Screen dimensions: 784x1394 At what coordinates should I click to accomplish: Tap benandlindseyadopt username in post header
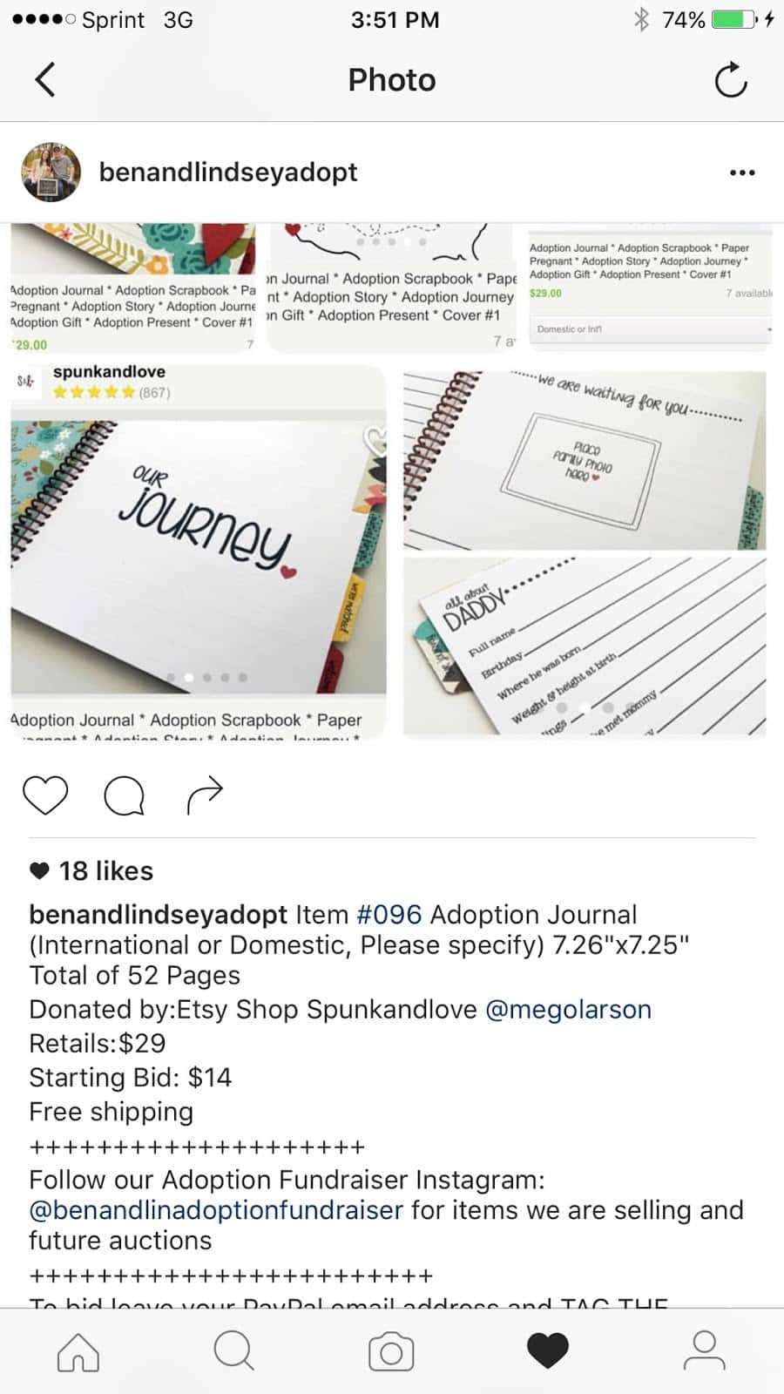point(228,172)
